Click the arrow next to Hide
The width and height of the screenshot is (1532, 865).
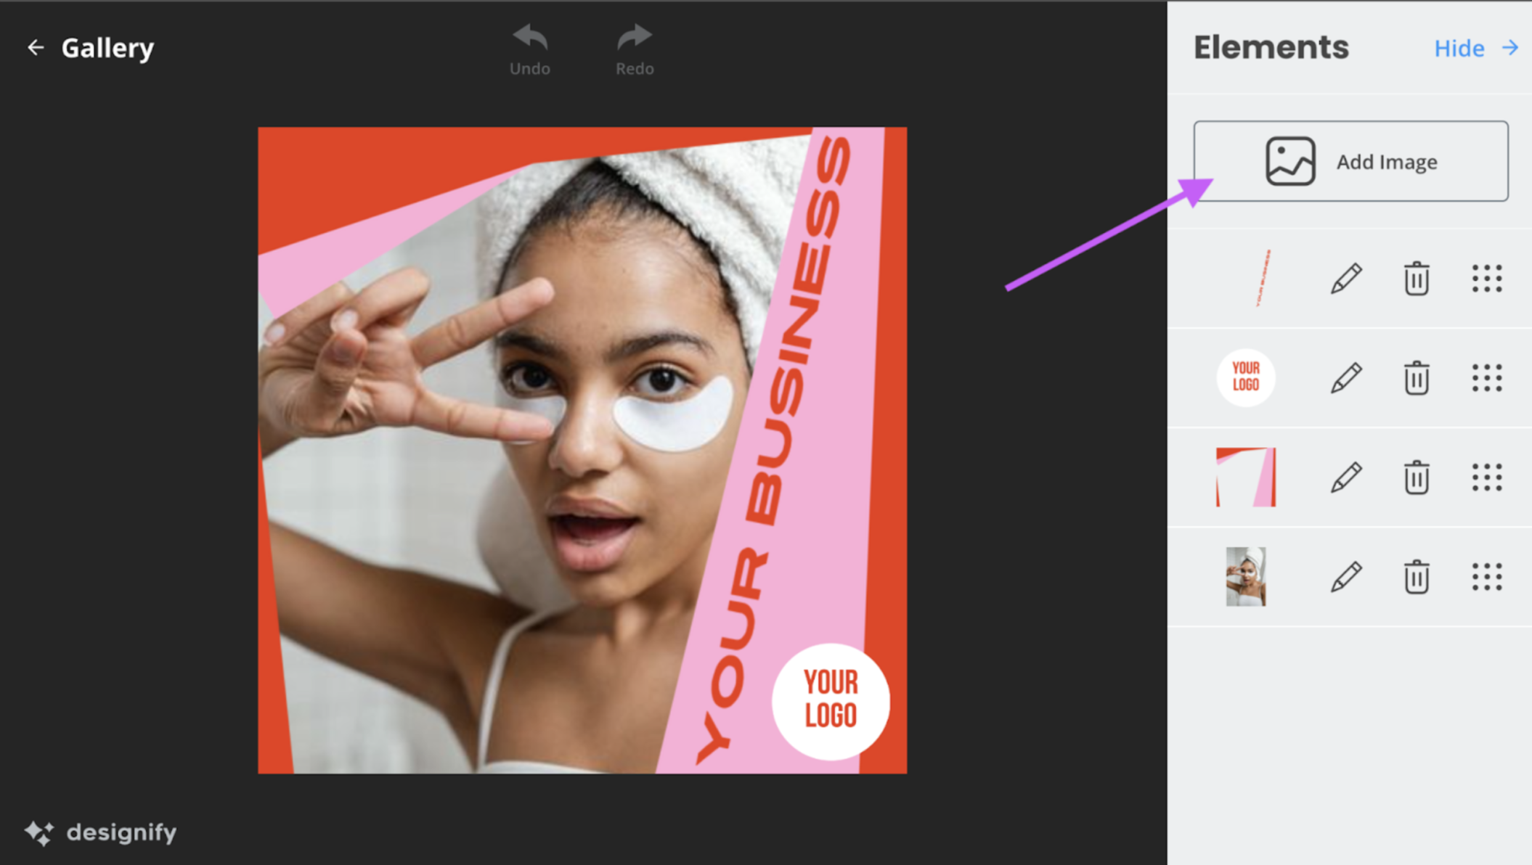click(x=1510, y=48)
